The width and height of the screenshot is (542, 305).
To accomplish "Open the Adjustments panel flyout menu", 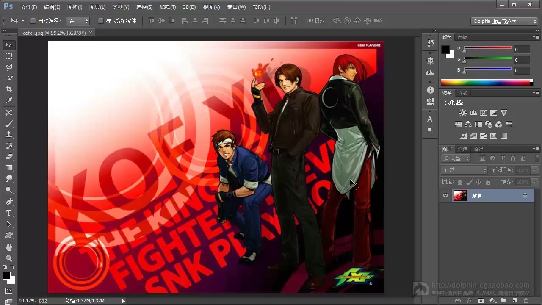I will [536, 93].
